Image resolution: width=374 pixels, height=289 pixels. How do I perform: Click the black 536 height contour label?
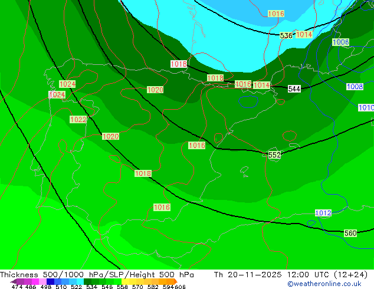[286, 35]
